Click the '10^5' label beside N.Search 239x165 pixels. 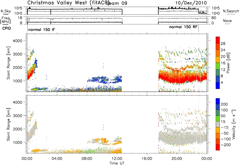(x=215, y=8)
